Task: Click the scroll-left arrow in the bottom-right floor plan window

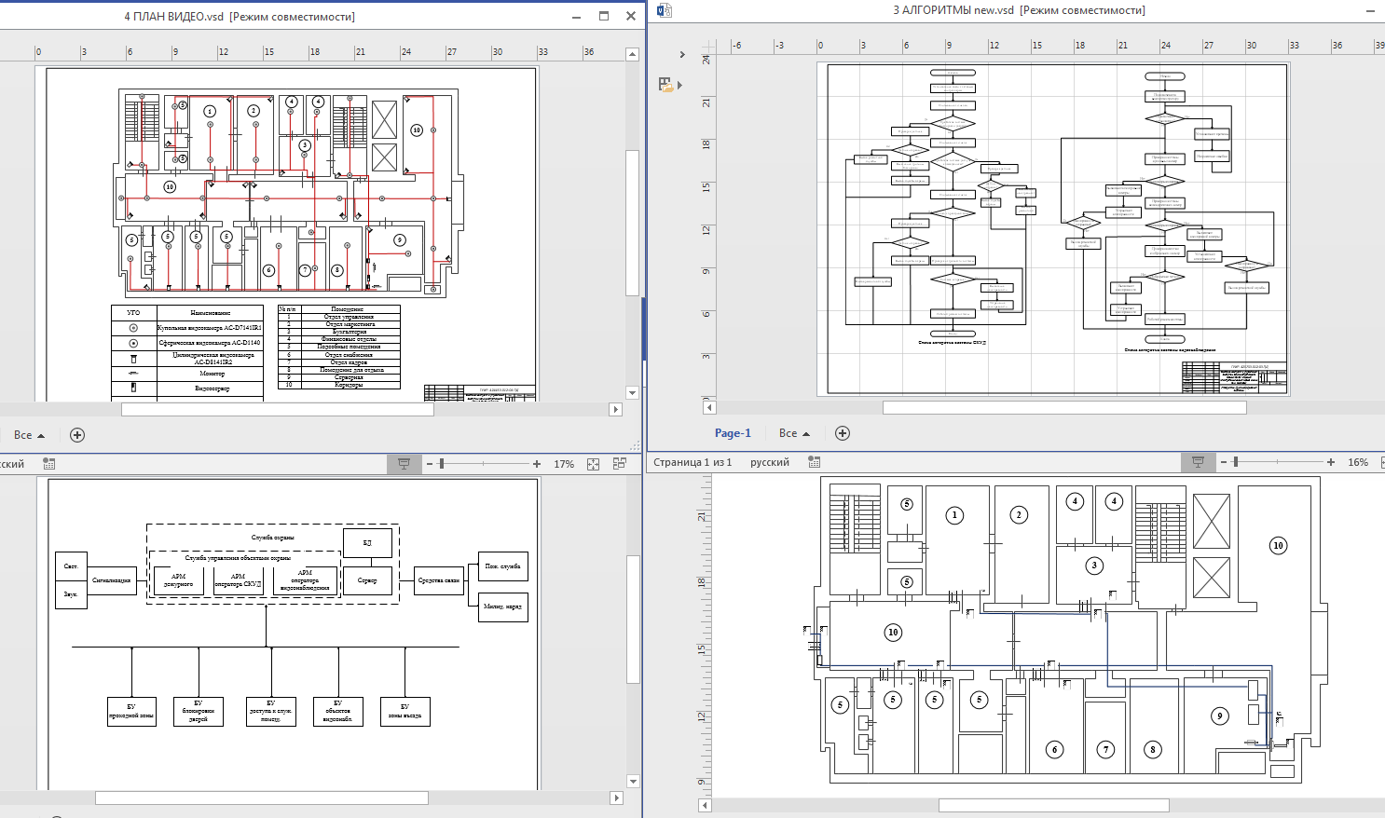Action: click(x=706, y=805)
